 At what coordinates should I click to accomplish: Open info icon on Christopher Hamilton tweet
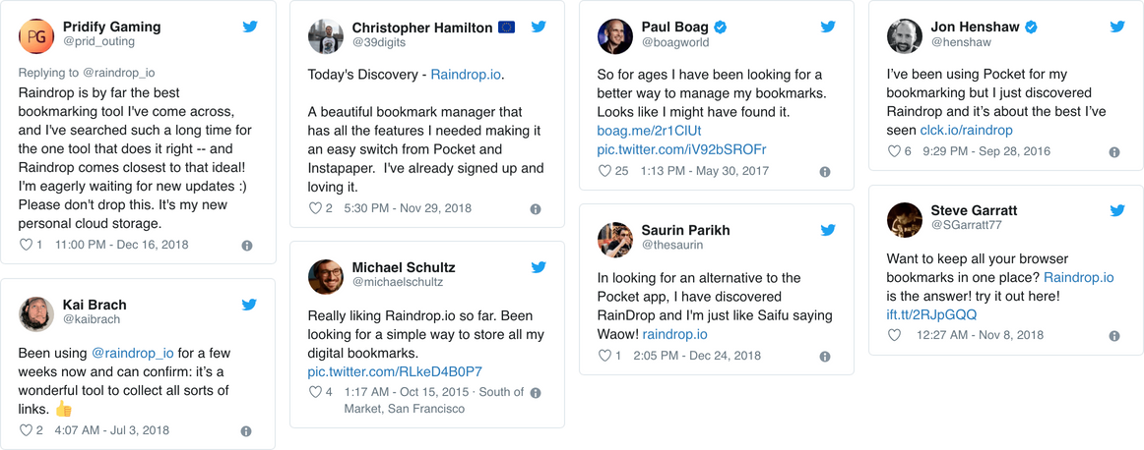(536, 209)
